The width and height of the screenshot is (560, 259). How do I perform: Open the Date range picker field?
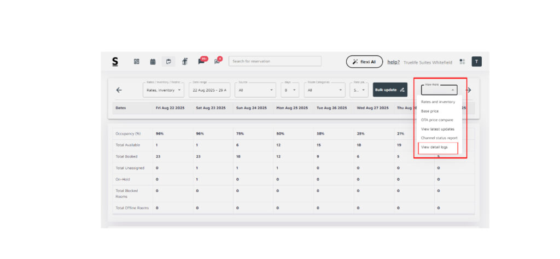click(209, 90)
